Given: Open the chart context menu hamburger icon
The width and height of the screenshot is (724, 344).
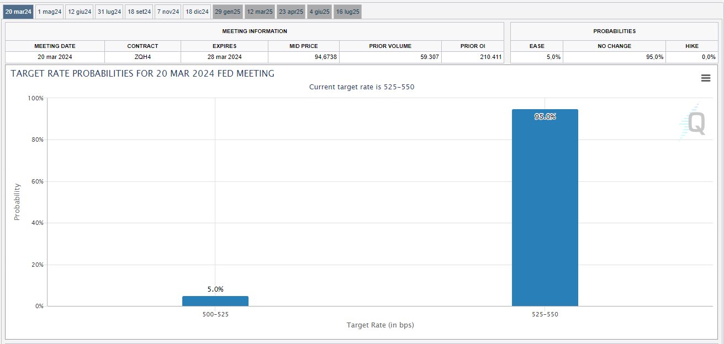Looking at the screenshot, I should (x=705, y=78).
